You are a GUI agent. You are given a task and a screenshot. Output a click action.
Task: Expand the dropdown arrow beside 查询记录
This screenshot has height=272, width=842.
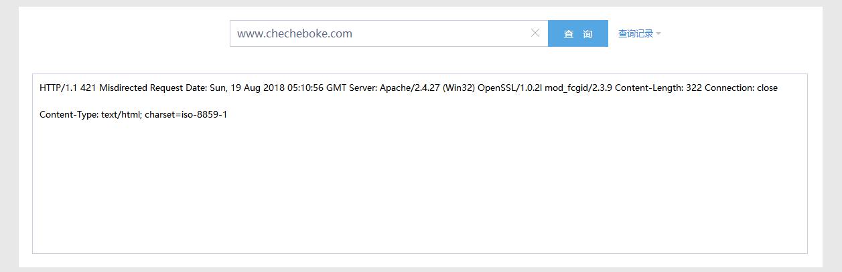(x=658, y=33)
